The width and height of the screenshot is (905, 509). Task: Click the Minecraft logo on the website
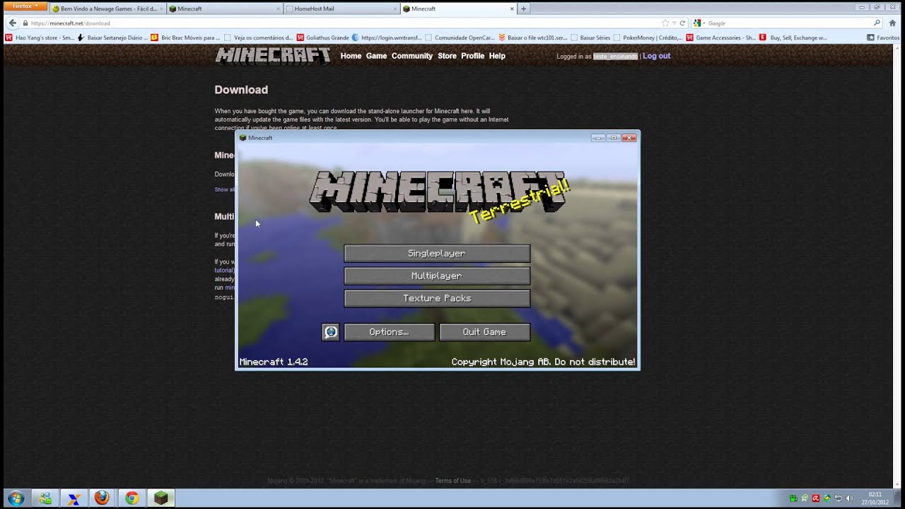click(273, 56)
